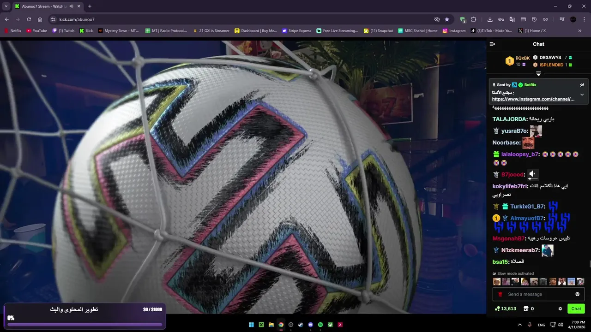Viewport: 591px width, 332px height.
Task: Open the channel points balance 13,613
Action: pyautogui.click(x=505, y=308)
